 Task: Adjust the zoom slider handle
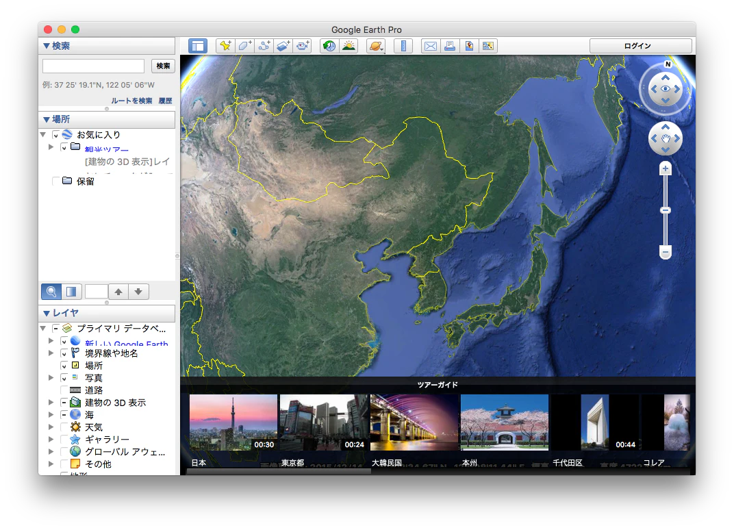(x=666, y=211)
